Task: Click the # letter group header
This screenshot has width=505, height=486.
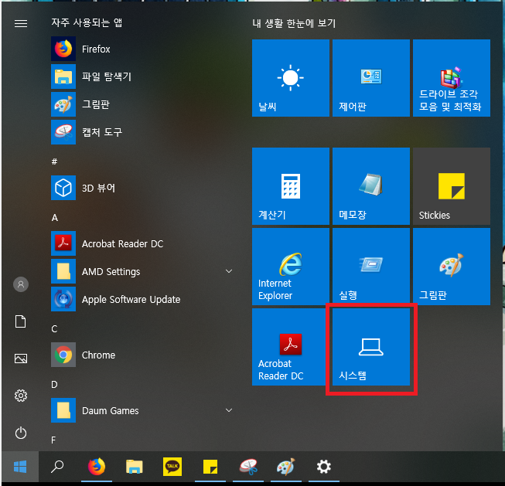Action: [x=54, y=161]
